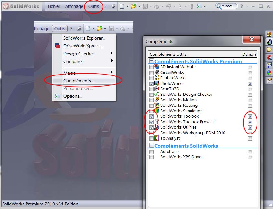Choose Options... in the Outils menu
The width and height of the screenshot is (273, 209).
[84, 96]
